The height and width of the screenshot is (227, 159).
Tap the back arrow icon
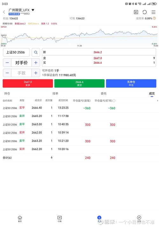[4, 12]
